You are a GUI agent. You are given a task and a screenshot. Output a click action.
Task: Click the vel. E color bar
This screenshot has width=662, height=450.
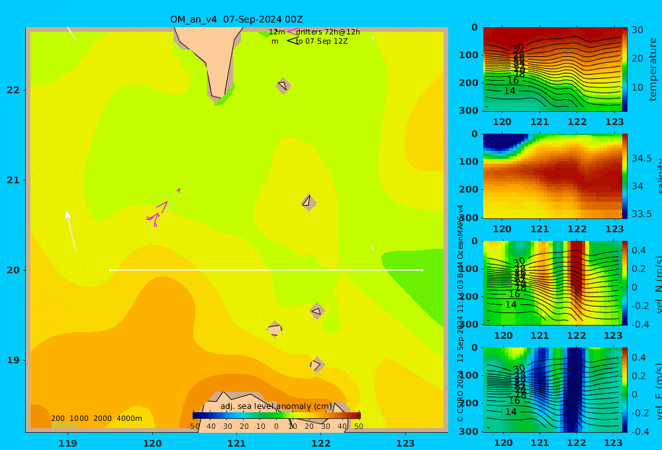(625, 390)
